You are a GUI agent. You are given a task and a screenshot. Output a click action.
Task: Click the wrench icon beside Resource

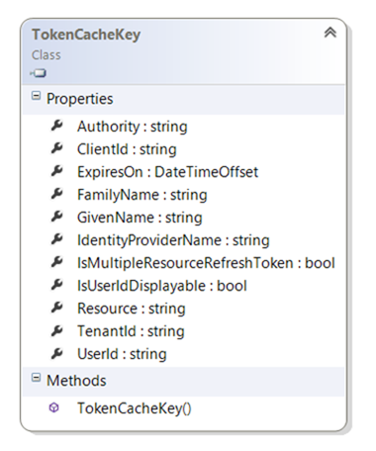pyautogui.click(x=56, y=308)
